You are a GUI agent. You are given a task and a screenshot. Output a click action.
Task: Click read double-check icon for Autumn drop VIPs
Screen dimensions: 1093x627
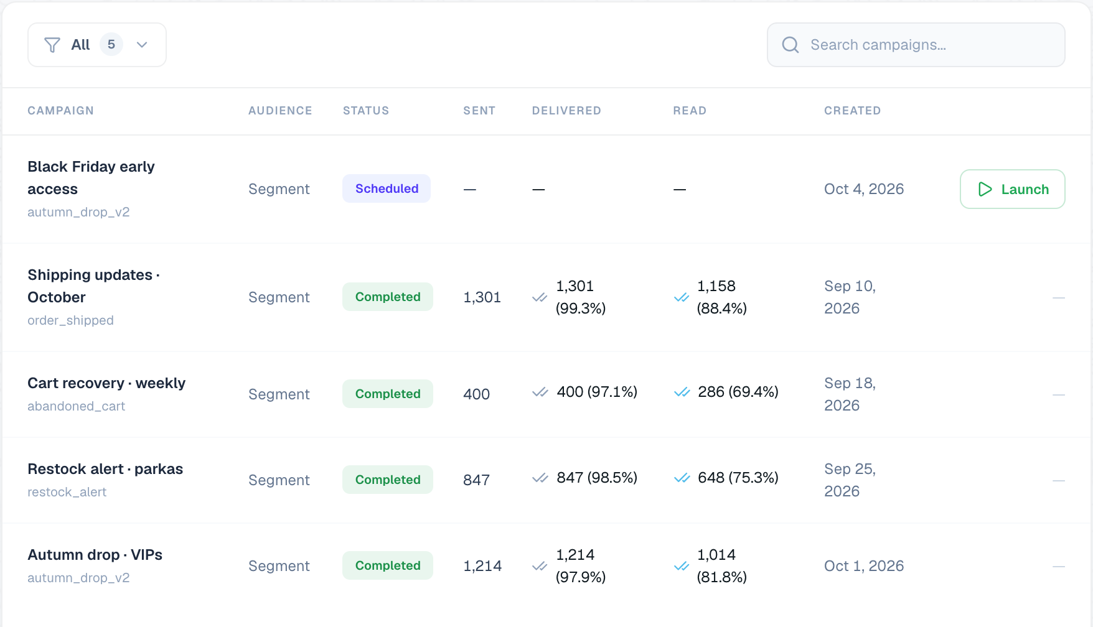pyautogui.click(x=682, y=566)
